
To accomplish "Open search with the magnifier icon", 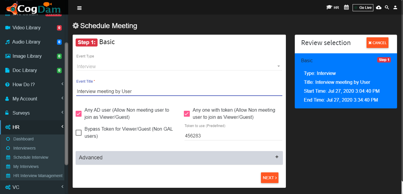I will (x=387, y=7).
